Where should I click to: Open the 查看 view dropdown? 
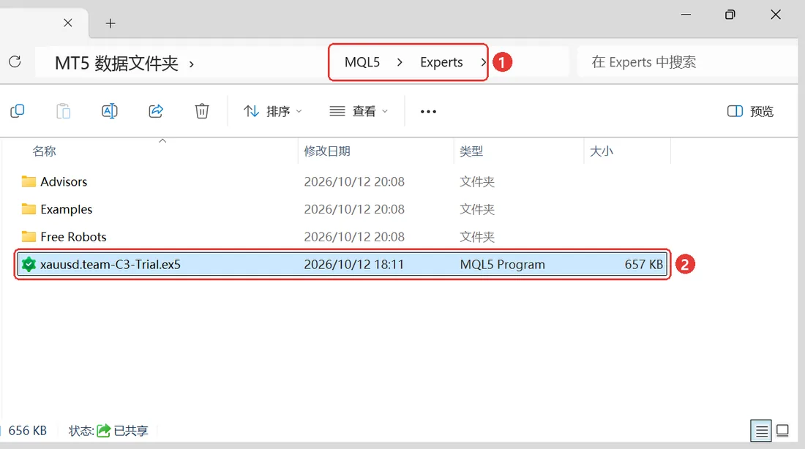coord(359,111)
